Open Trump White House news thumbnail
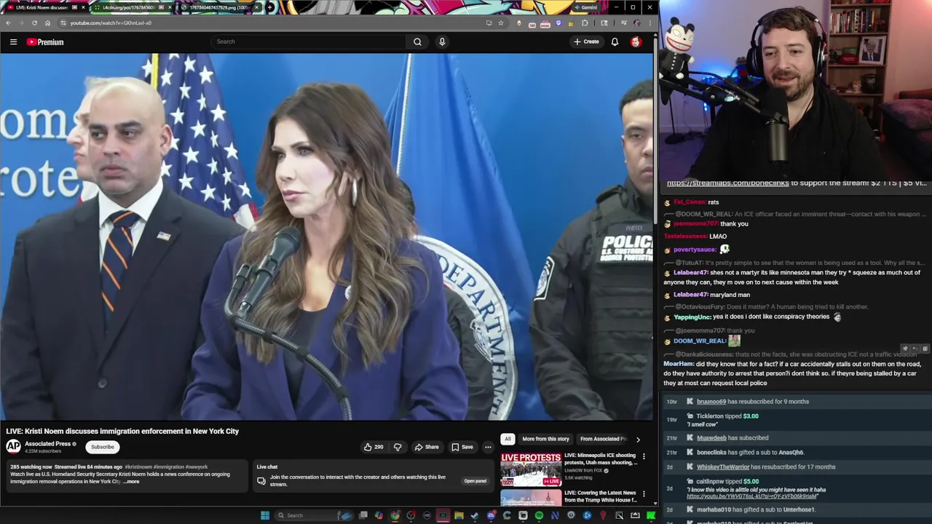 coord(531,498)
